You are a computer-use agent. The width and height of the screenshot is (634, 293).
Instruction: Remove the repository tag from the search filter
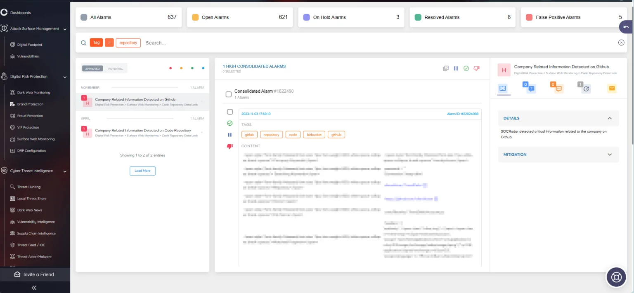pos(128,42)
